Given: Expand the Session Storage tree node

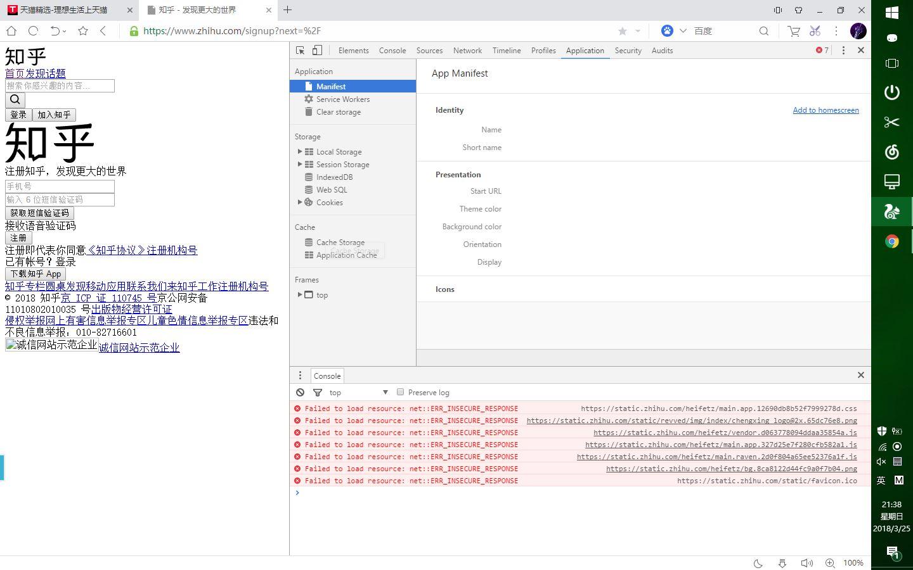Looking at the screenshot, I should click(x=300, y=164).
